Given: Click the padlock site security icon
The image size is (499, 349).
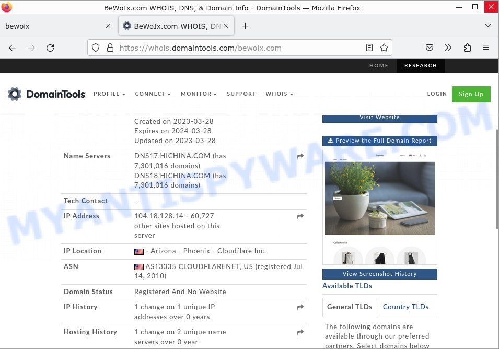Looking at the screenshot, I should (x=110, y=48).
